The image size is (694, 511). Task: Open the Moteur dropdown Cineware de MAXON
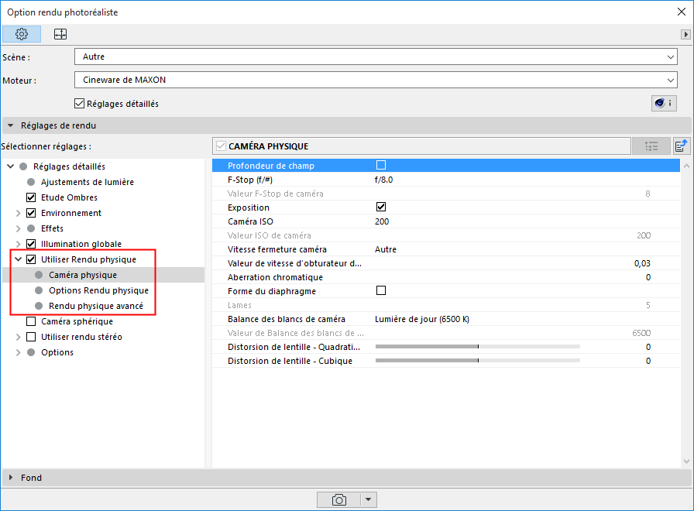(x=376, y=80)
